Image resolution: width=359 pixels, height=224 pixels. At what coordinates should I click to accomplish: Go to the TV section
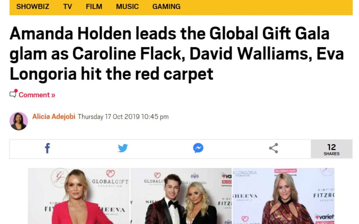(67, 6)
